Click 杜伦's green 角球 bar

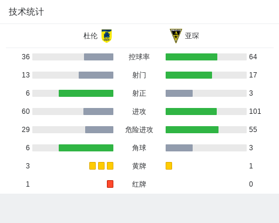coord(86,148)
